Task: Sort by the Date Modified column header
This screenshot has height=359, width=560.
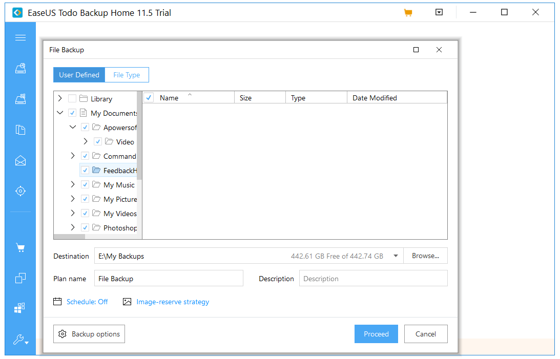Action: [397, 97]
